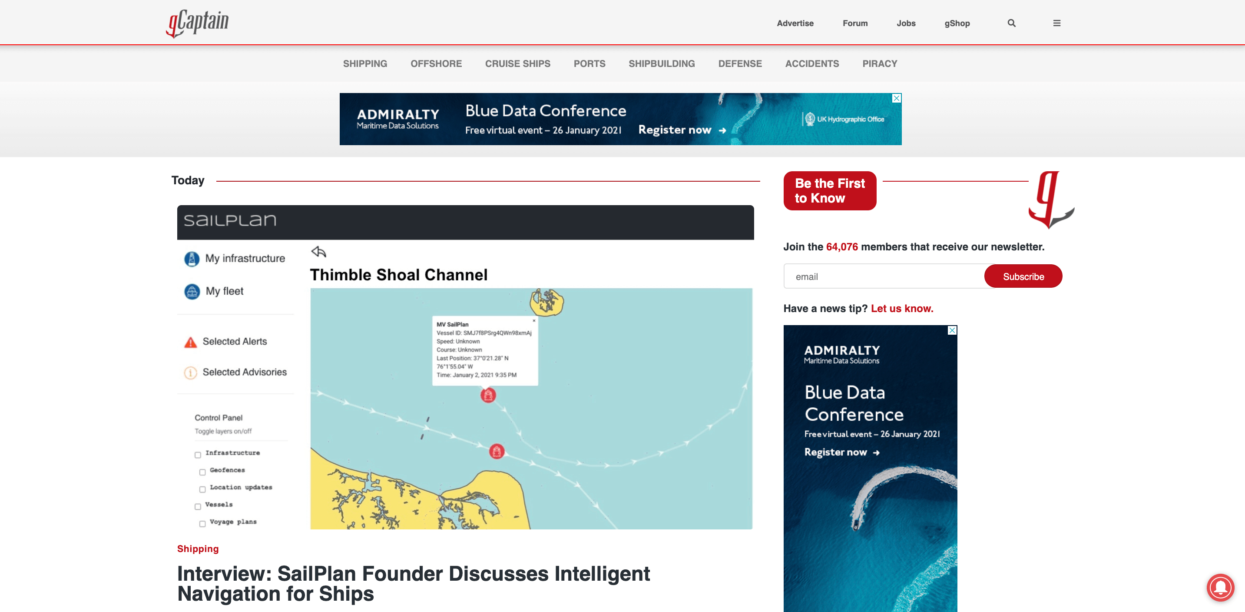1245x612 pixels.
Task: Open the ACCIDENTS section
Action: click(x=812, y=64)
